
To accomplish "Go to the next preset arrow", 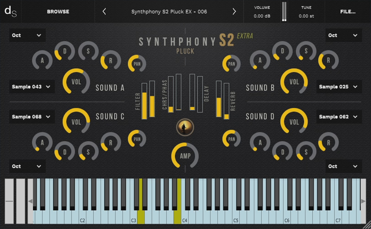I will point(234,11).
